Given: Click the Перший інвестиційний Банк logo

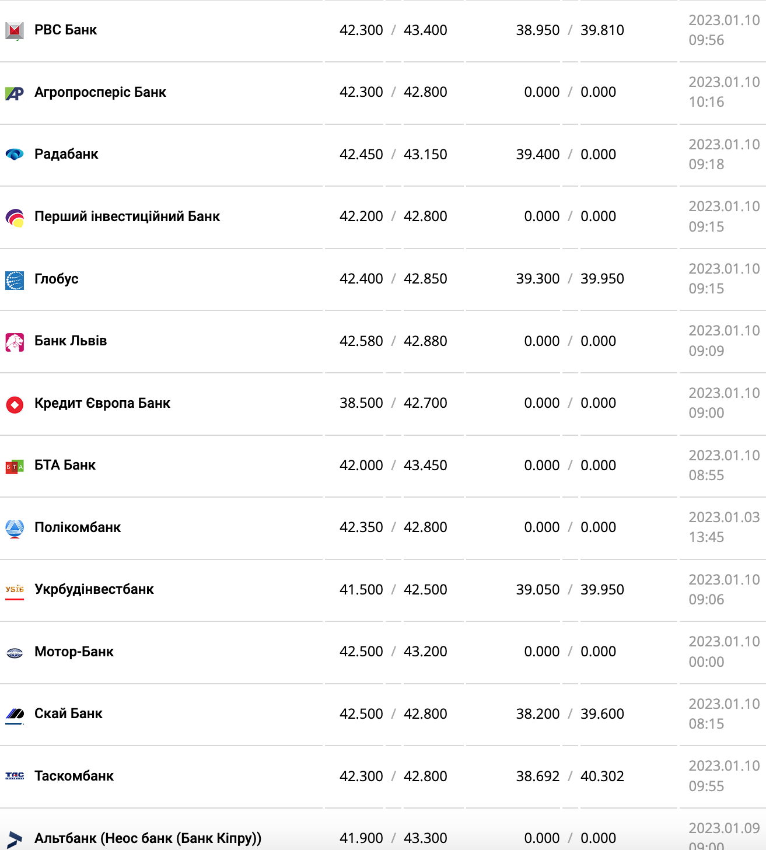Looking at the screenshot, I should point(15,218).
